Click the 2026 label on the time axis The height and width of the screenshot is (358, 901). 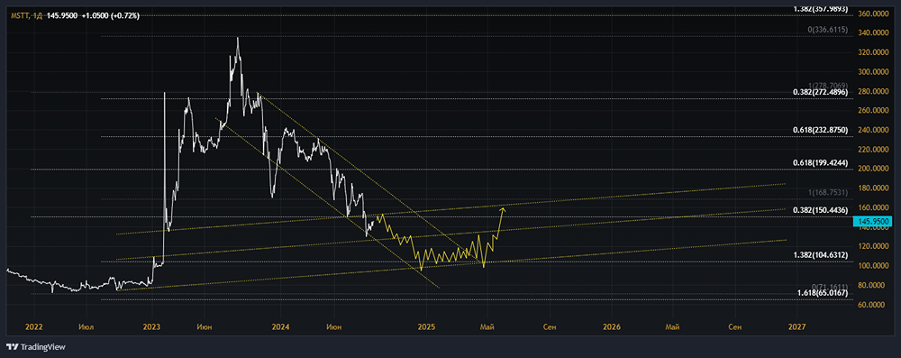pyautogui.click(x=612, y=327)
